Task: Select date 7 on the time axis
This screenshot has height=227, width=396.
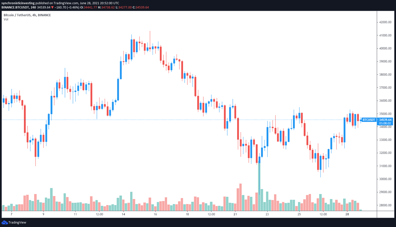Action: tap(11, 214)
